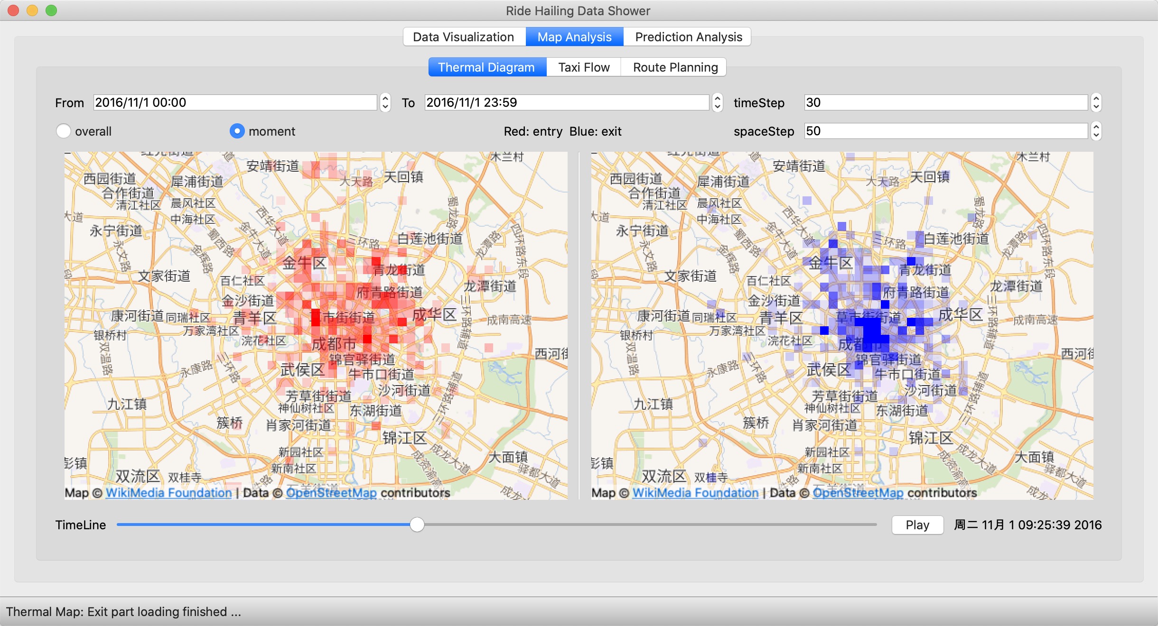The width and height of the screenshot is (1158, 626).
Task: Select the overall radio button
Action: point(64,131)
